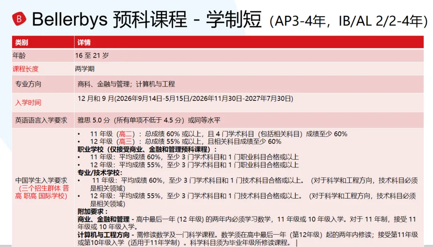The height and width of the screenshot is (247, 433).
Task: Click the bold '职业学校' heading line
Action: tap(147, 149)
